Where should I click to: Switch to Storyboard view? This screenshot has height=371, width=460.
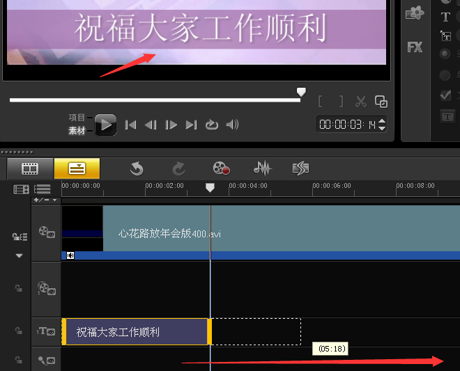click(30, 168)
